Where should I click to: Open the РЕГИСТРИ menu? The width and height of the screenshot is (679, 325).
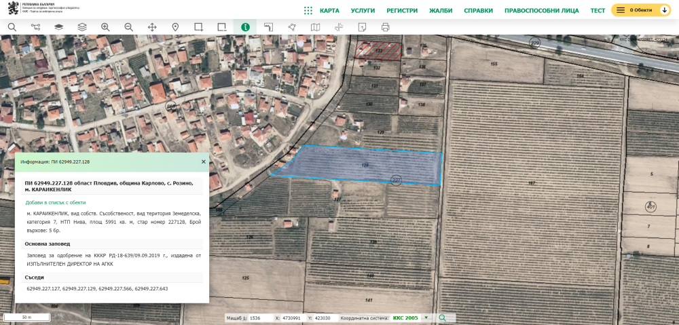(x=402, y=10)
